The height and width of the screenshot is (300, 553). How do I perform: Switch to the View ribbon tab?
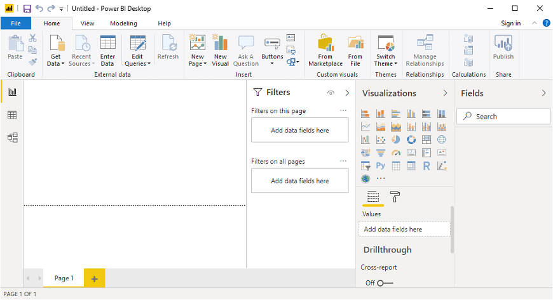87,23
